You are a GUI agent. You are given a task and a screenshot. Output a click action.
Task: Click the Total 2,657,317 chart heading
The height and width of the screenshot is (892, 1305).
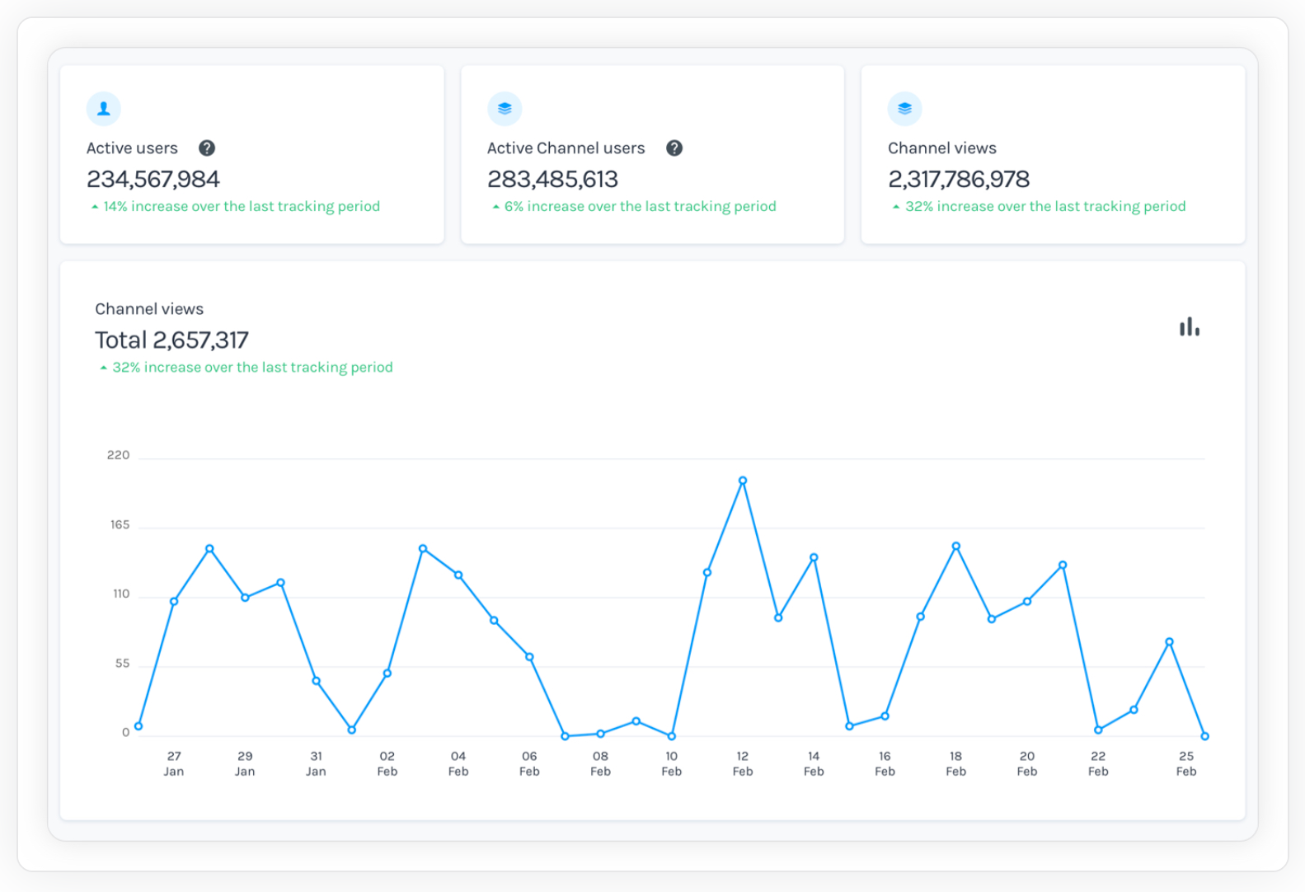pyautogui.click(x=171, y=340)
